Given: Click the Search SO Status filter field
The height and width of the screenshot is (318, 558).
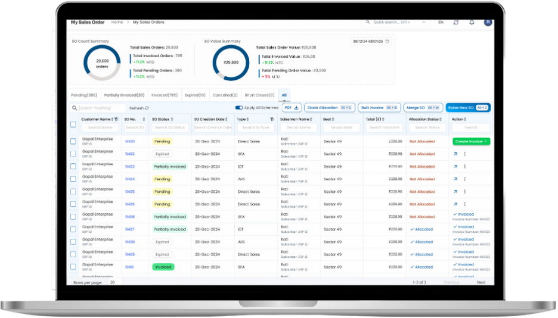Looking at the screenshot, I should click(x=170, y=127).
